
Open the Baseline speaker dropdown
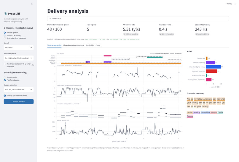19,58
